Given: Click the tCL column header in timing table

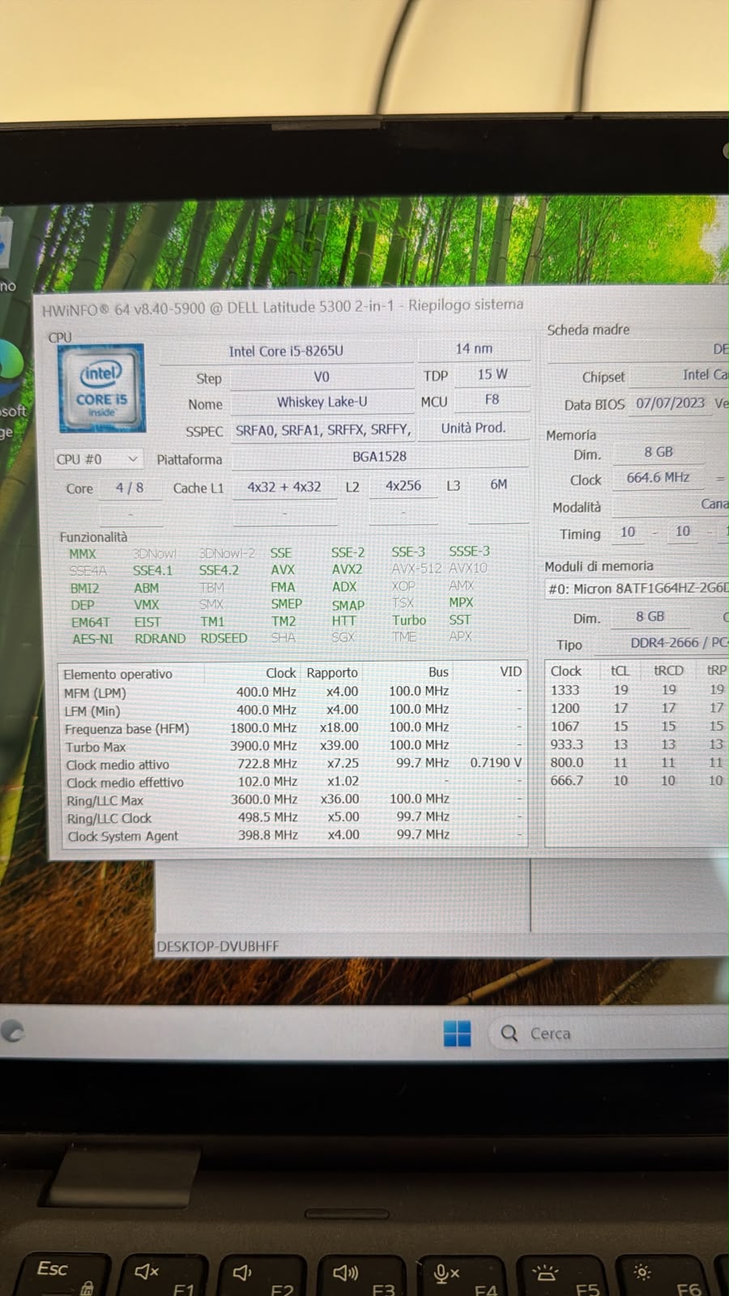Looking at the screenshot, I should point(620,671).
